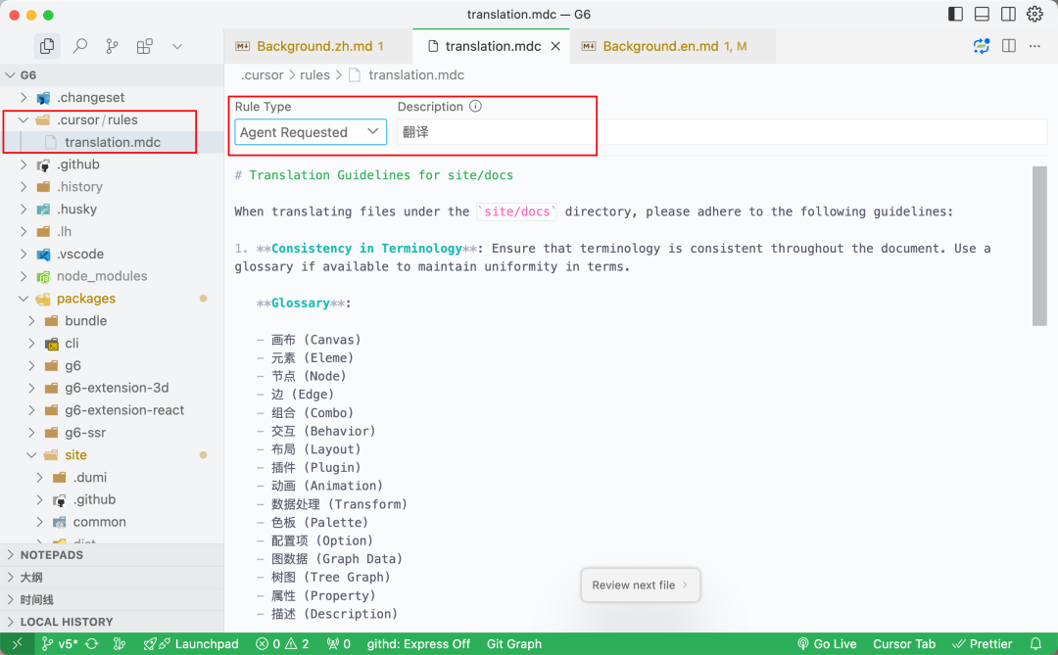1058x655 pixels.
Task: Click Prettier status item
Action: 983,643
